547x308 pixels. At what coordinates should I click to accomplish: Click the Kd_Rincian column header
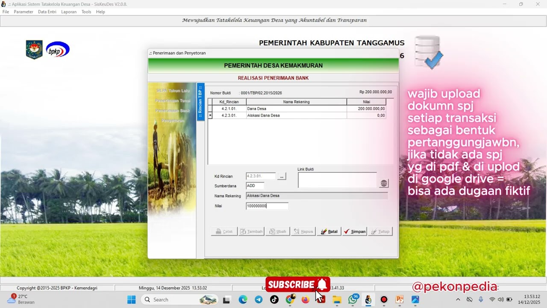(x=229, y=102)
